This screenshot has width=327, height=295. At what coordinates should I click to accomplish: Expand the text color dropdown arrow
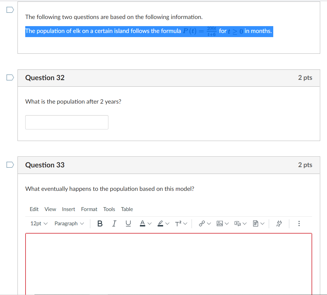click(149, 223)
